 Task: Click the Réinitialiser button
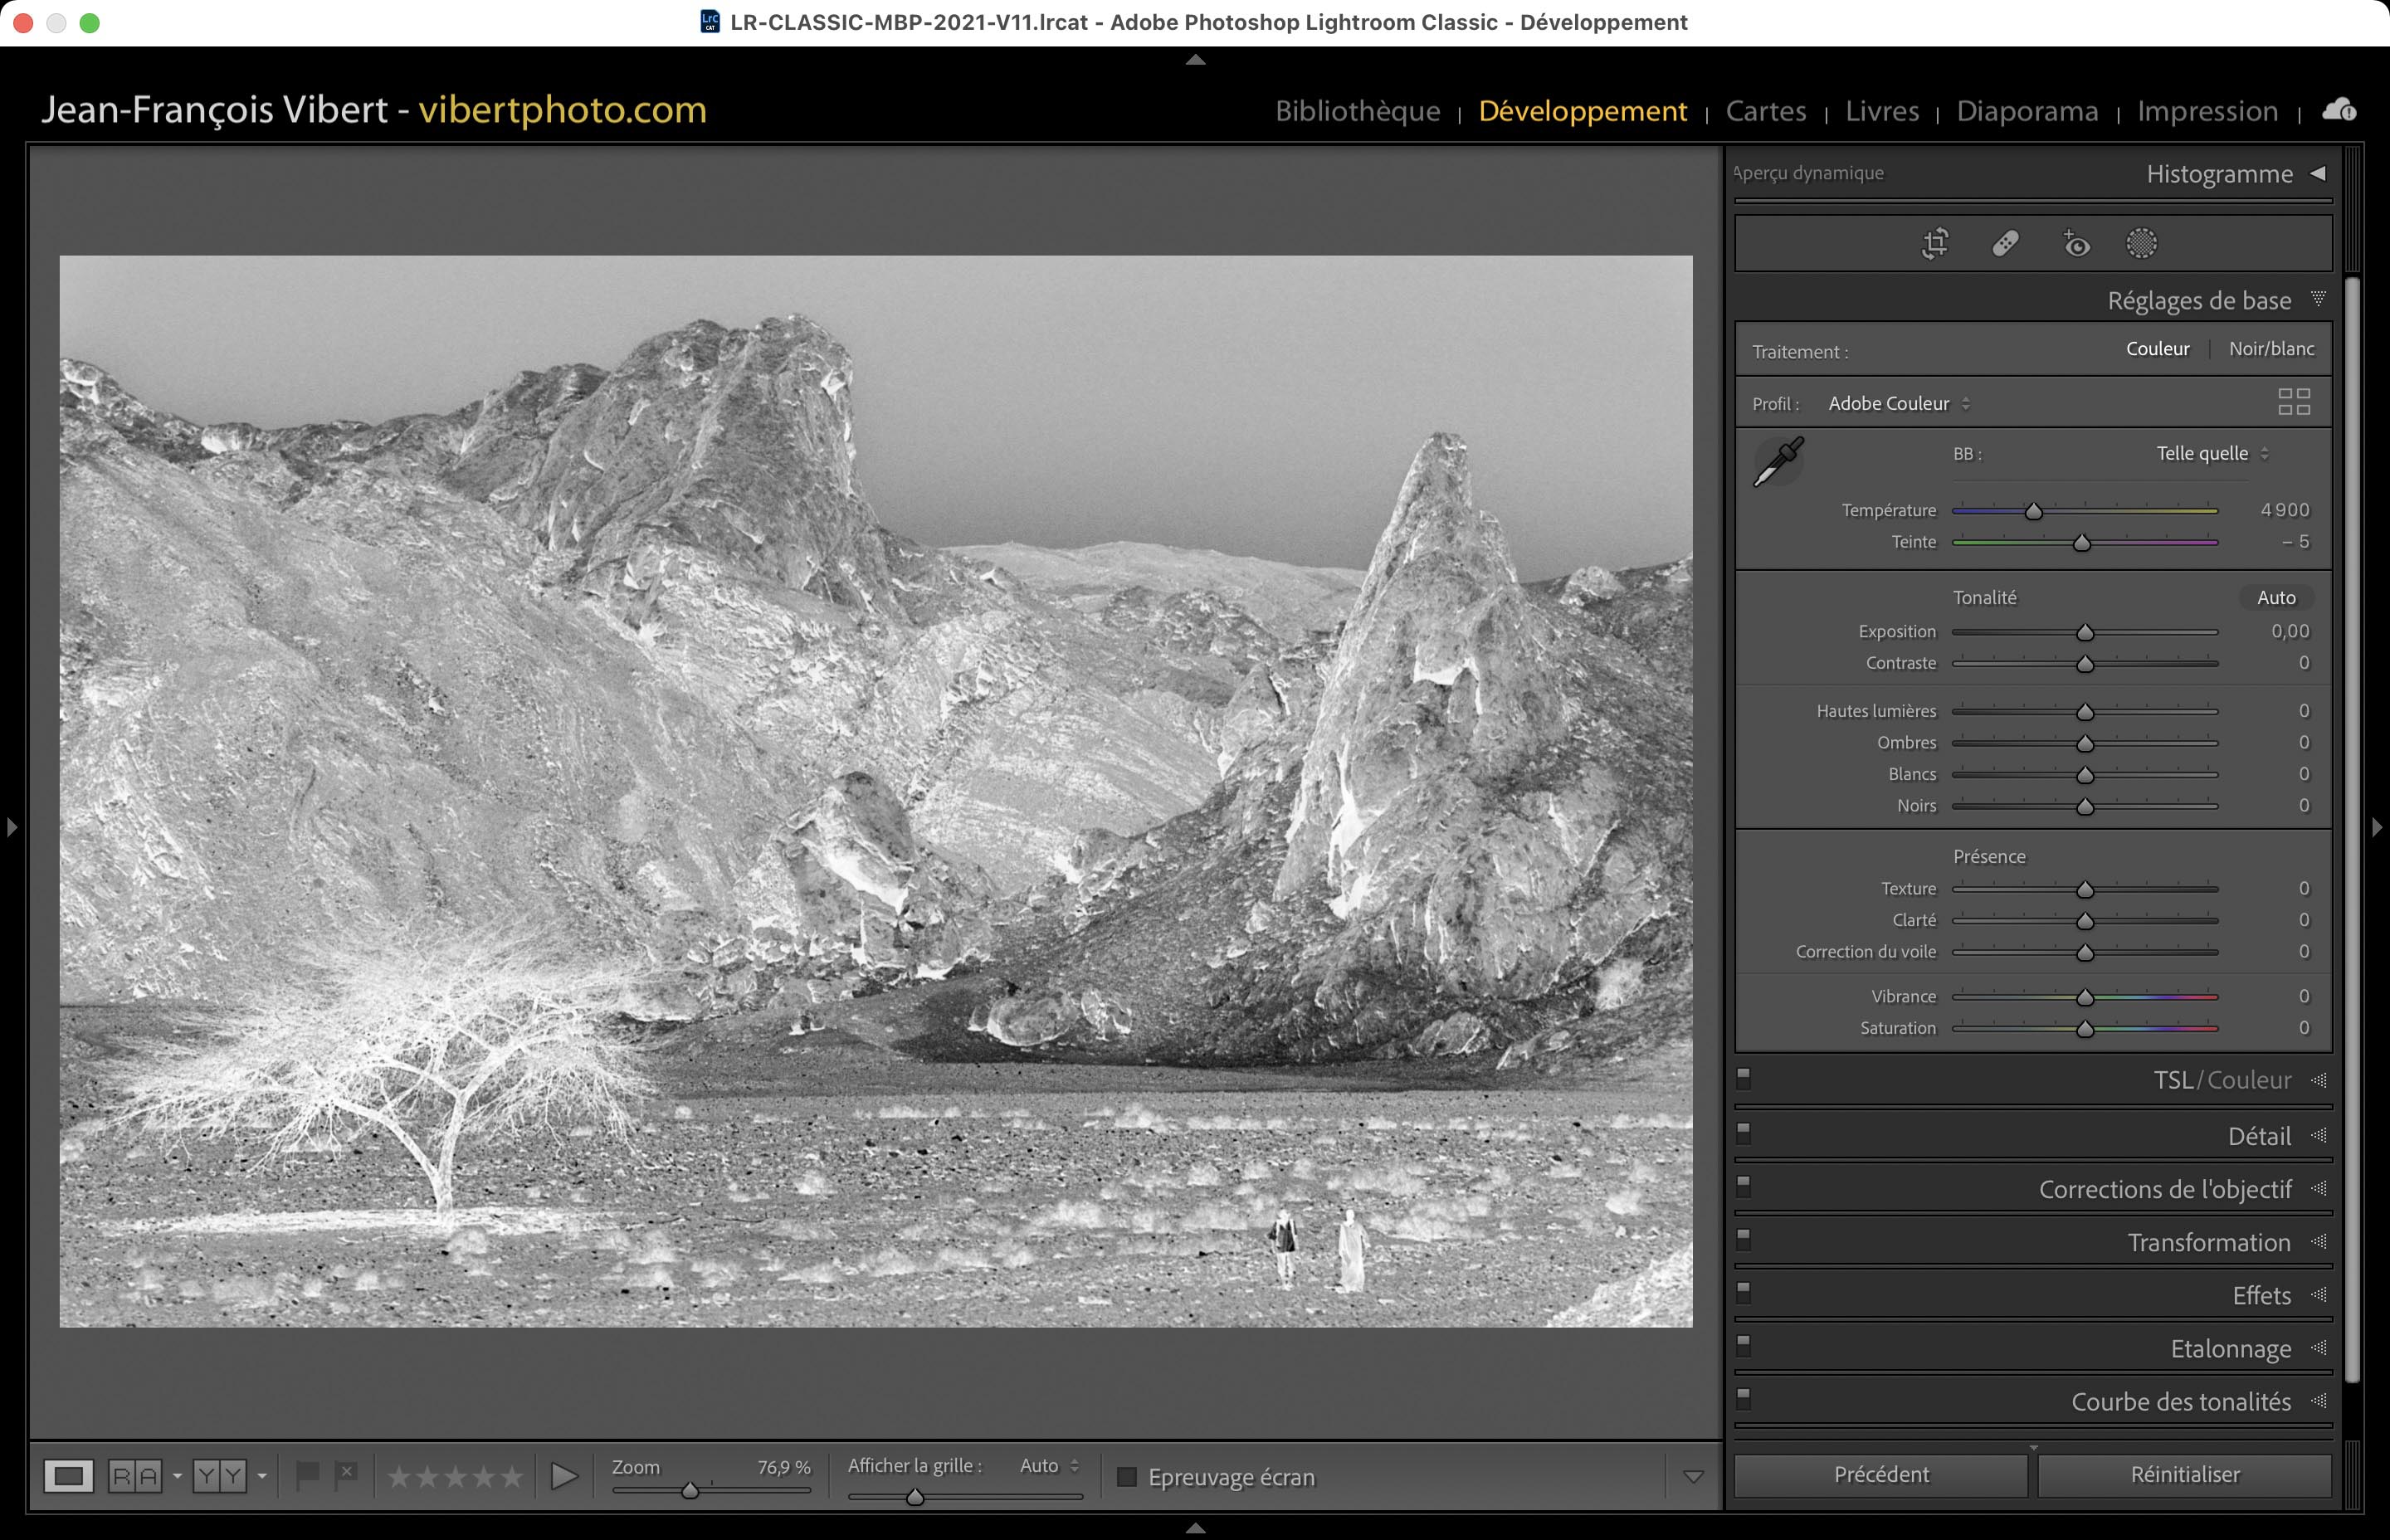coord(2184,1475)
